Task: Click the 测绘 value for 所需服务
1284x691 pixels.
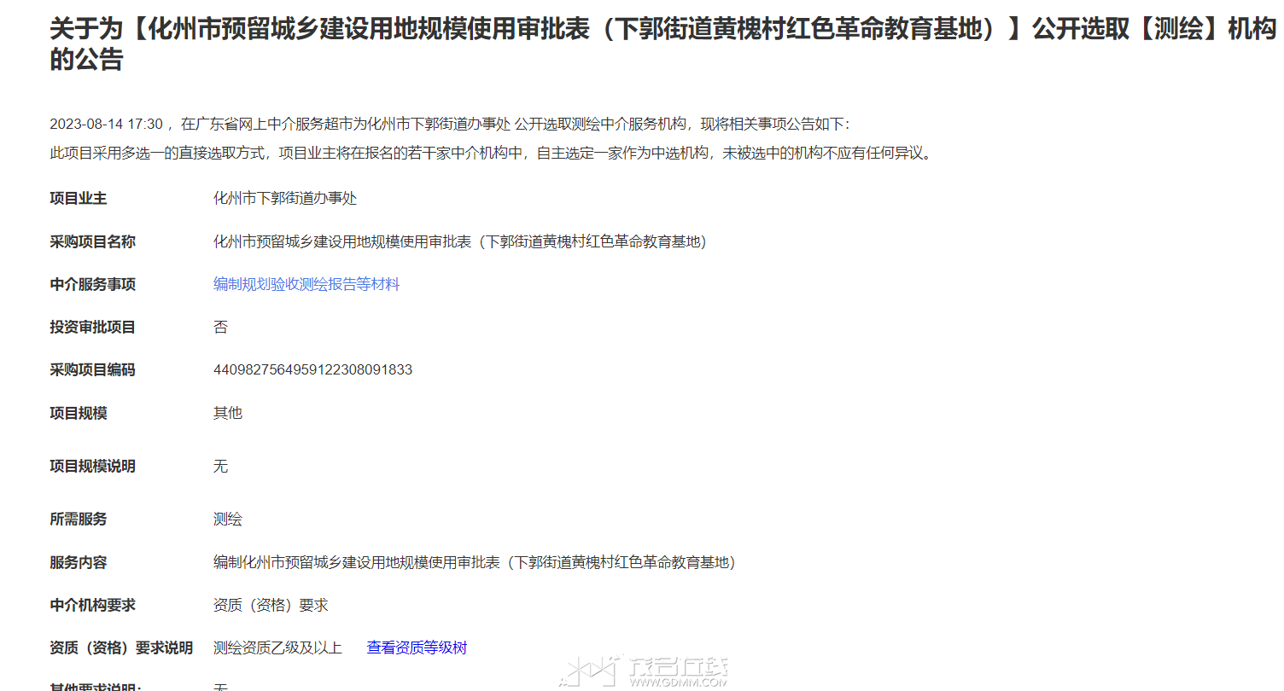Action: pos(228,519)
